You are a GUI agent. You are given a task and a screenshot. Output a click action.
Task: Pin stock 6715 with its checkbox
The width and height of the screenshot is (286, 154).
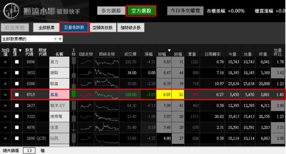point(17,94)
